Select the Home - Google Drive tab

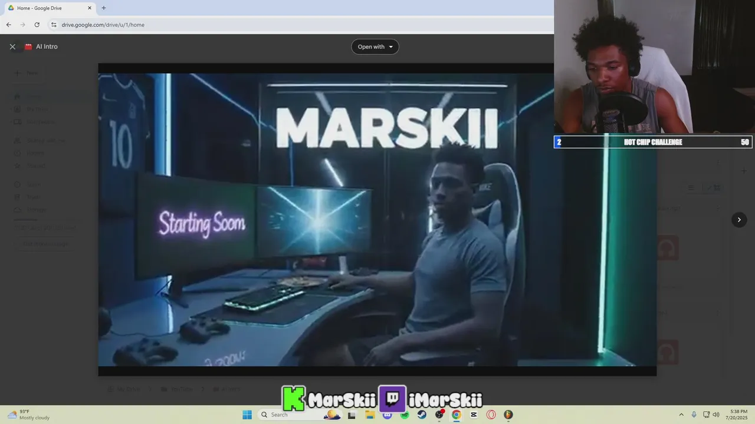pyautogui.click(x=50, y=8)
